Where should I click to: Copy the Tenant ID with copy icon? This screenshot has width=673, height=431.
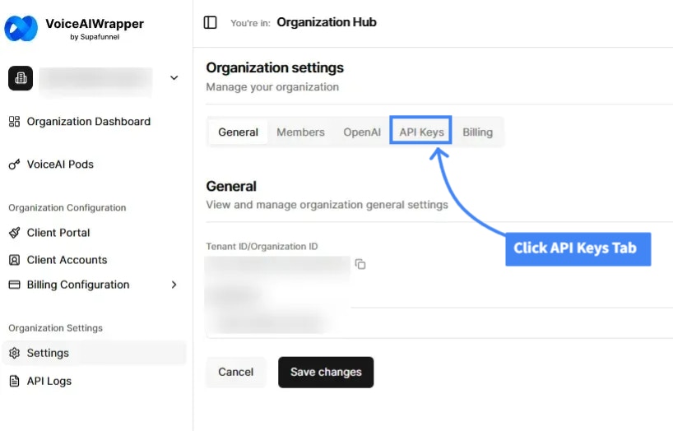(360, 264)
